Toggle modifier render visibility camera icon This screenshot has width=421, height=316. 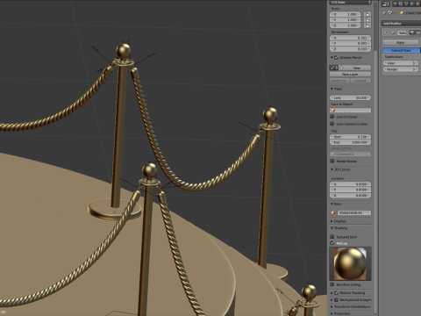click(412, 32)
